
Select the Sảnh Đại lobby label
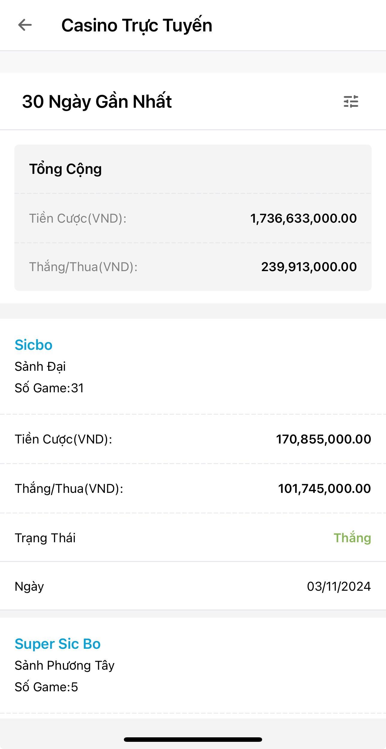pyautogui.click(x=40, y=367)
